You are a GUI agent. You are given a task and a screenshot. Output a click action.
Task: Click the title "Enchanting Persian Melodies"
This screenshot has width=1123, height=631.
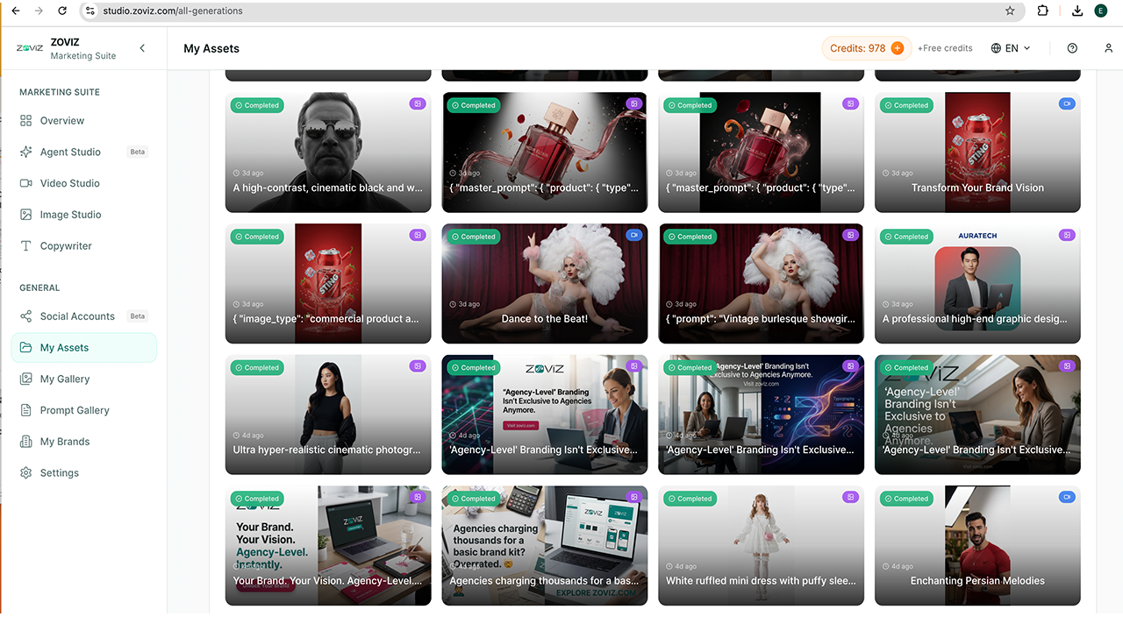(977, 581)
